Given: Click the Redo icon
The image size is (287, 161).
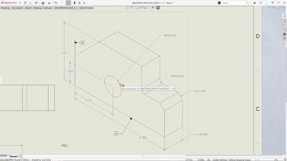Looking at the screenshot, I should (x=62, y=3).
